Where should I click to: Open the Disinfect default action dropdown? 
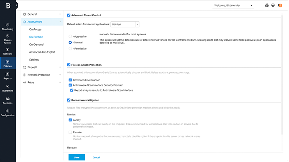pos(125,24)
